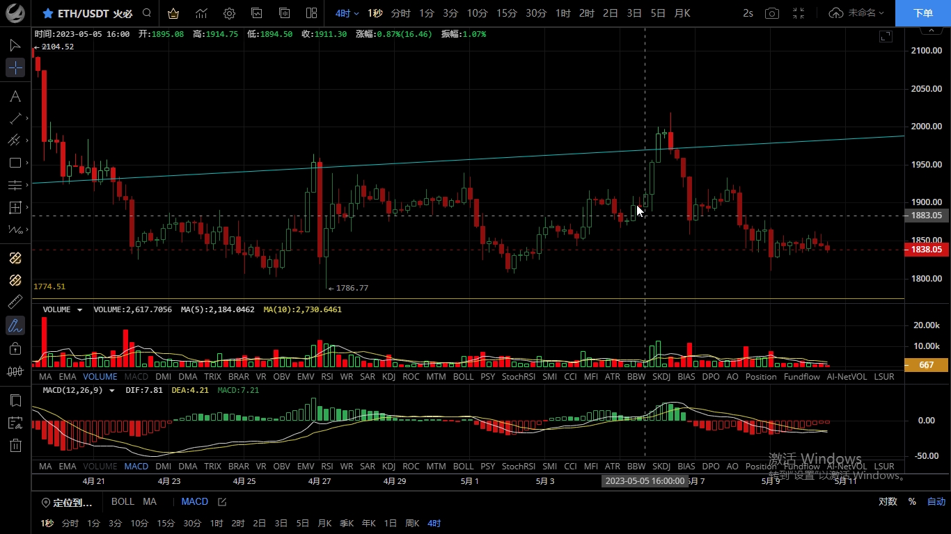Click the 定位到 locate button
Screen dimensions: 951x534
tap(67, 502)
